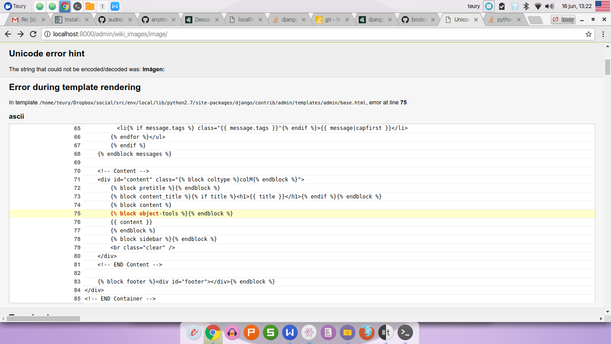The width and height of the screenshot is (611, 344).
Task: Click the Bluetooth icon in the system tray
Action: click(526, 6)
